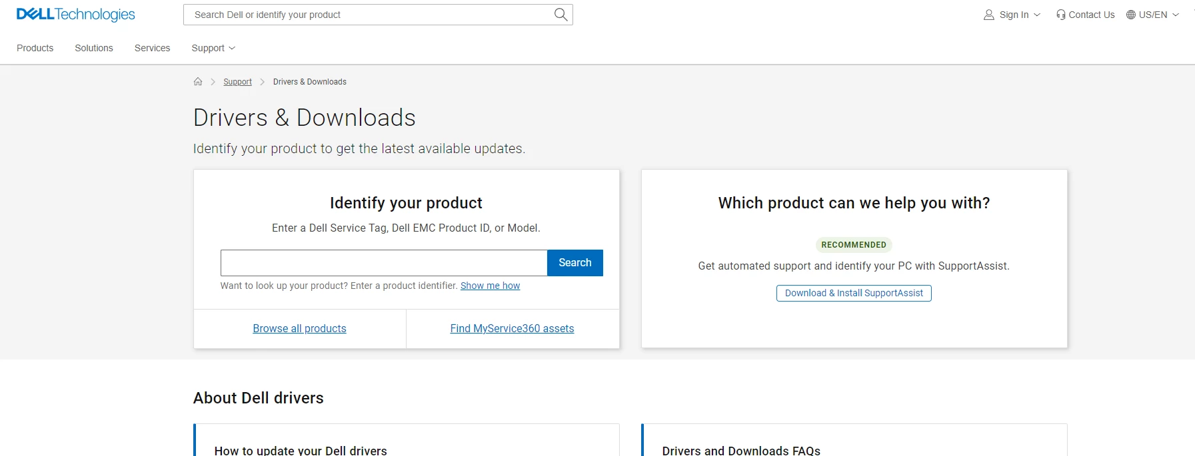
Task: Open the Products menu
Action: 35,48
